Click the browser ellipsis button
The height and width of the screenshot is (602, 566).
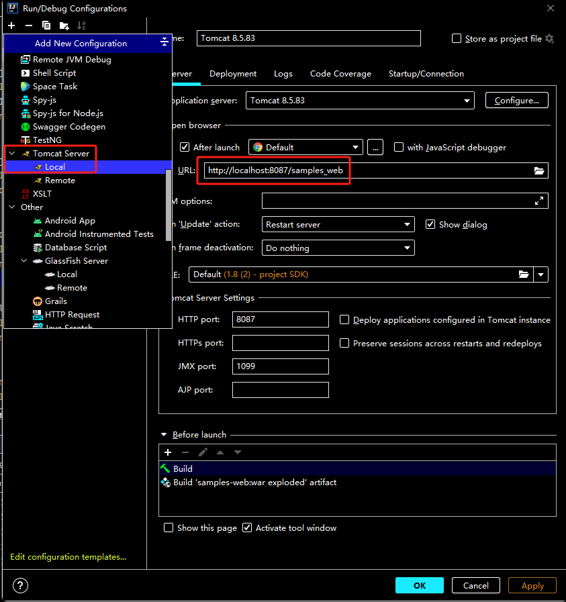[x=375, y=148]
